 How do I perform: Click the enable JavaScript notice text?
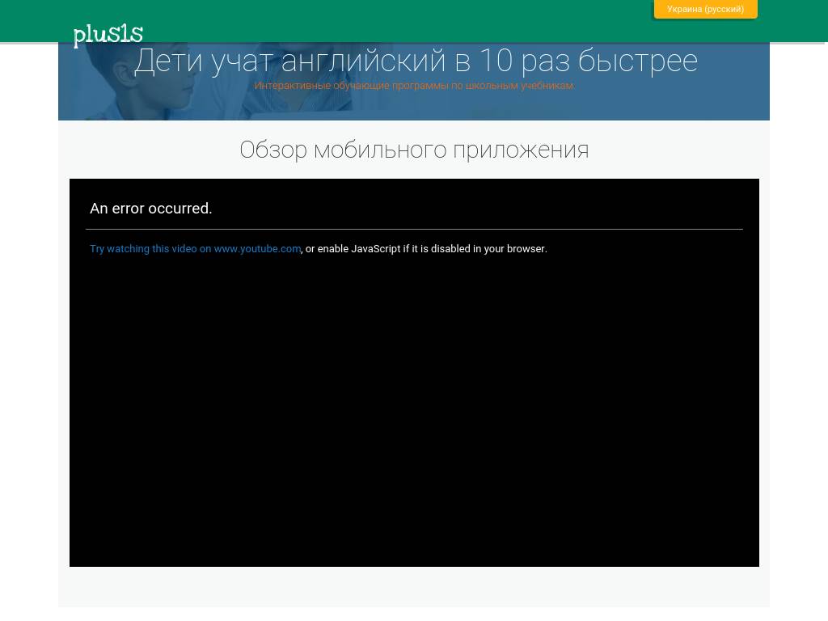[425, 249]
